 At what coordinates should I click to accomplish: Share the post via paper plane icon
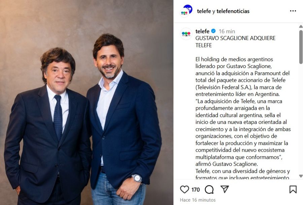click(225, 189)
